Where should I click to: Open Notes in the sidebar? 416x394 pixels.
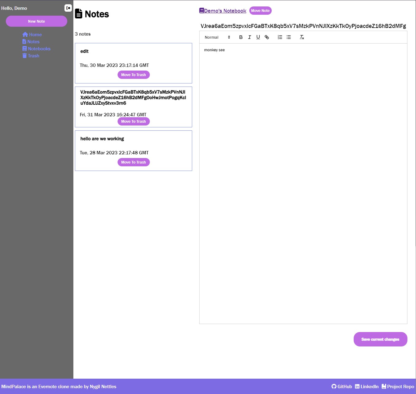[31, 42]
